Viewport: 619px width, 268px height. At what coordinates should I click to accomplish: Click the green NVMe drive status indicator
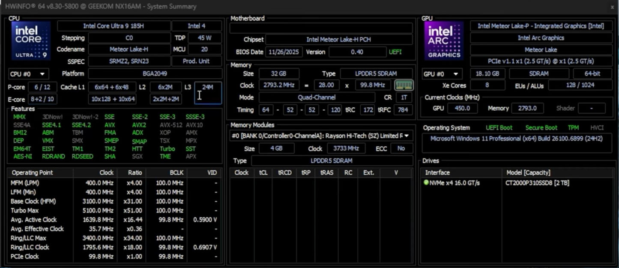(x=426, y=183)
